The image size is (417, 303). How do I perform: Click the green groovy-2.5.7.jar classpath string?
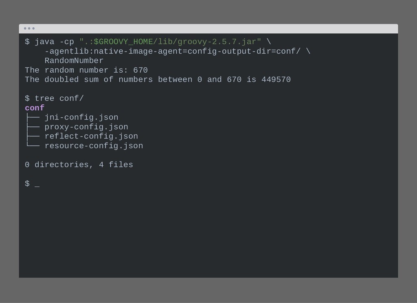click(170, 42)
